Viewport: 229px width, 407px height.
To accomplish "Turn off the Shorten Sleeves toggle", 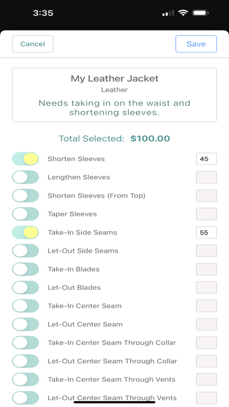I will [x=26, y=159].
